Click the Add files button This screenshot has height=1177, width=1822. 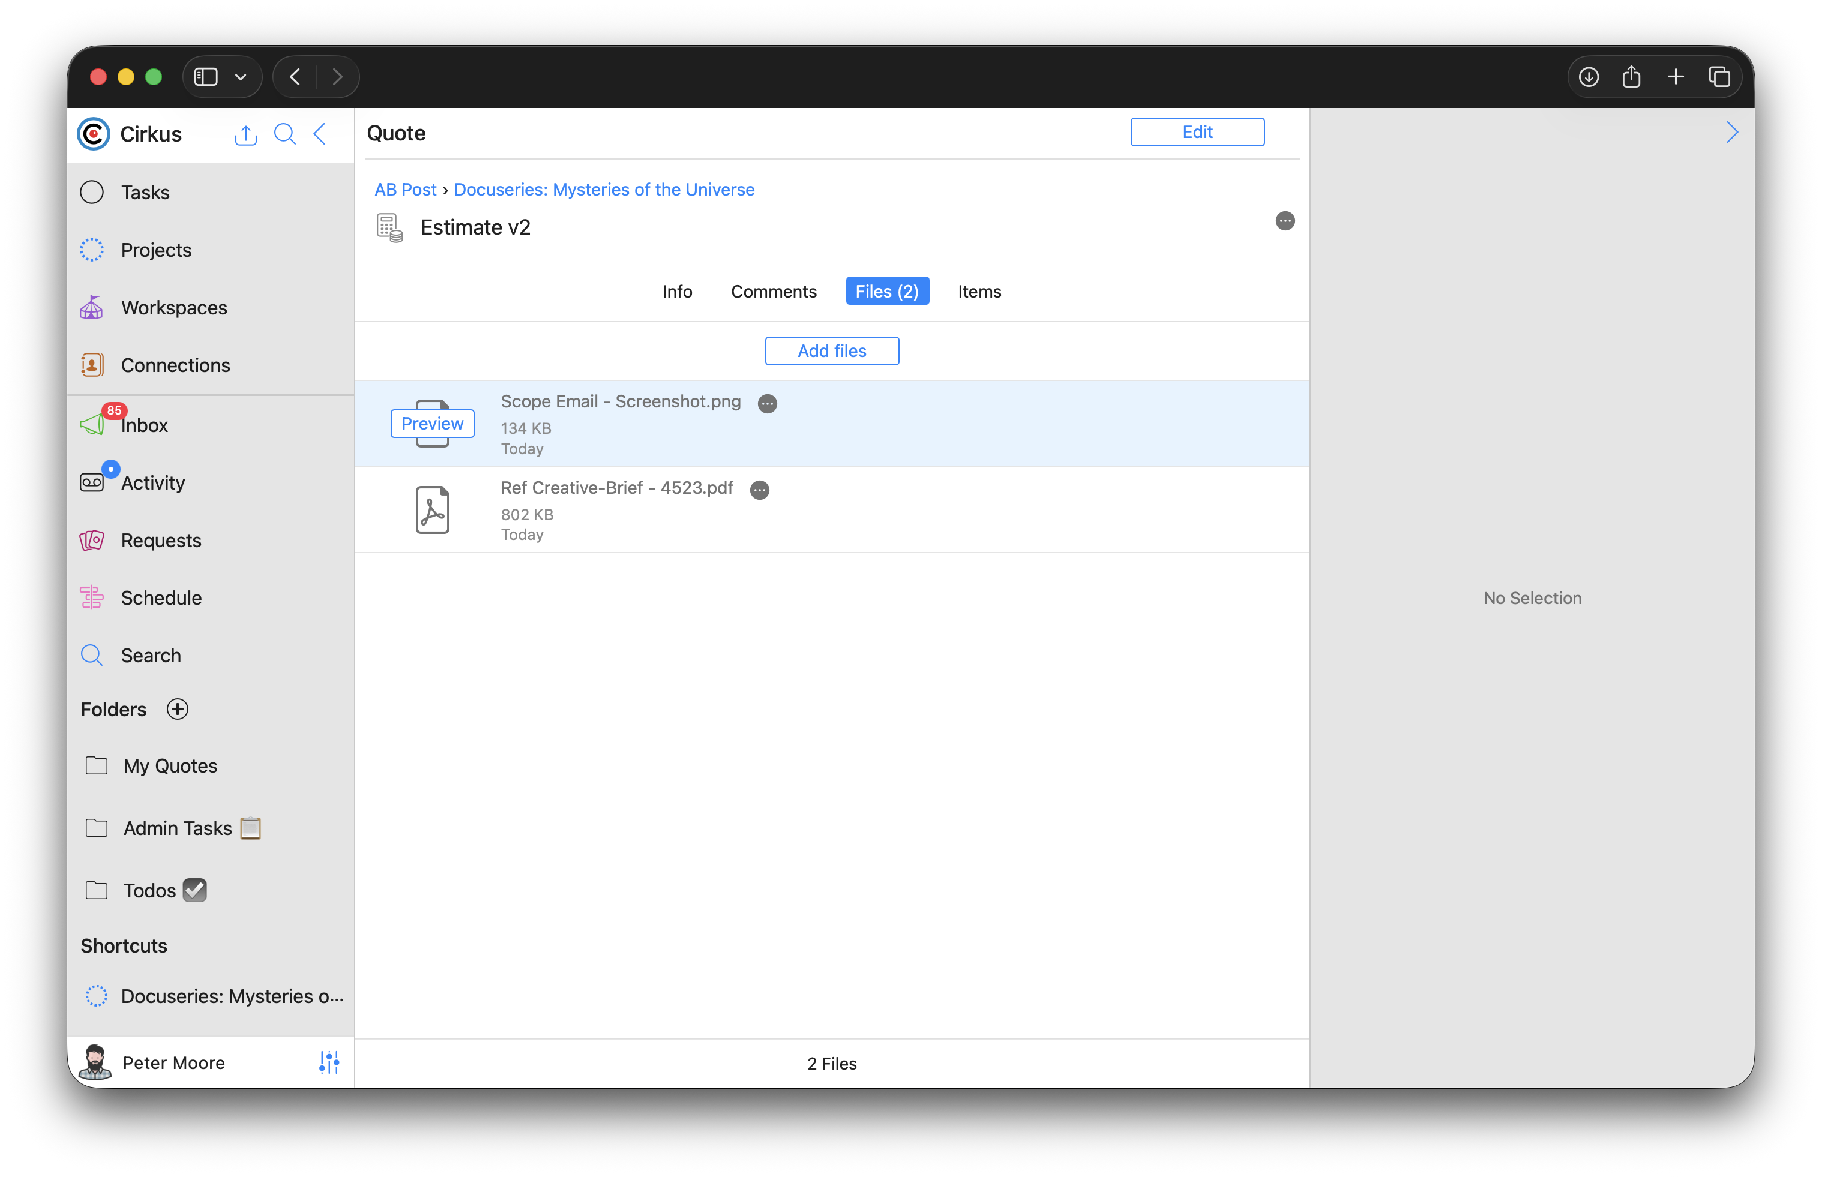point(831,351)
